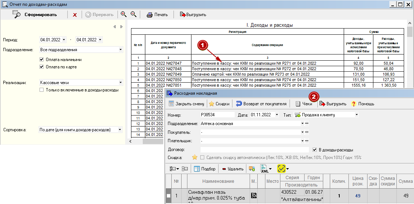Collapse panel with left triangle arrow
The image size is (414, 204).
pos(115,27)
